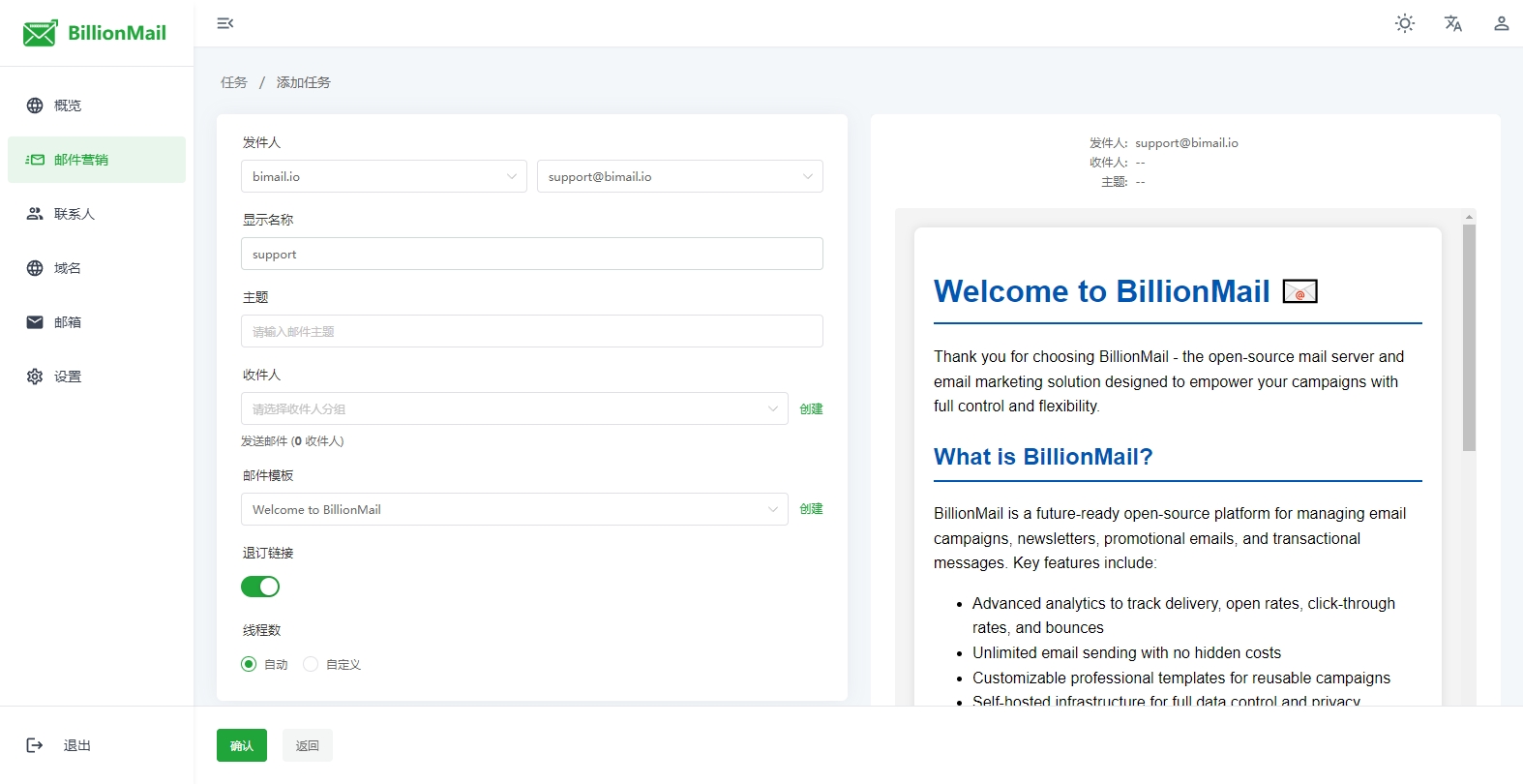Screen dimensions: 1523x784
Task: Click the 线程数 label
Action: (261, 630)
